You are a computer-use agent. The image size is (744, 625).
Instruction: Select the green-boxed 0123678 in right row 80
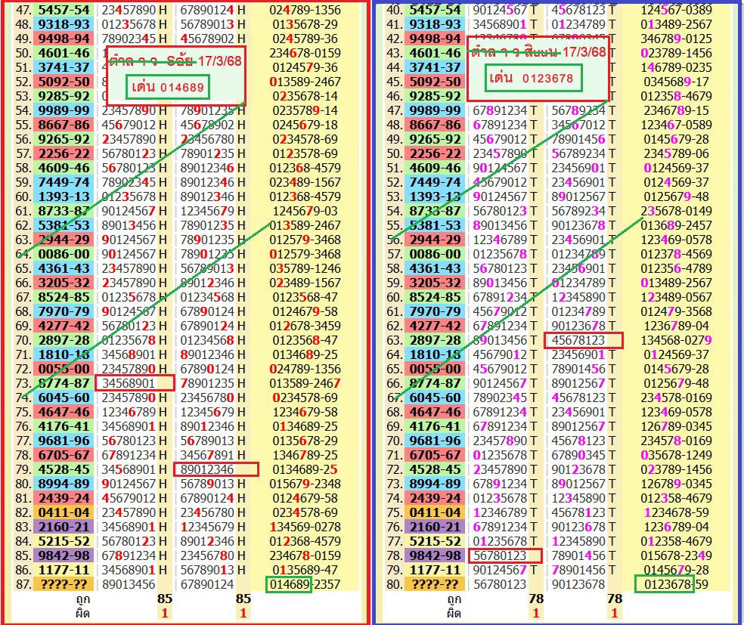click(x=664, y=584)
